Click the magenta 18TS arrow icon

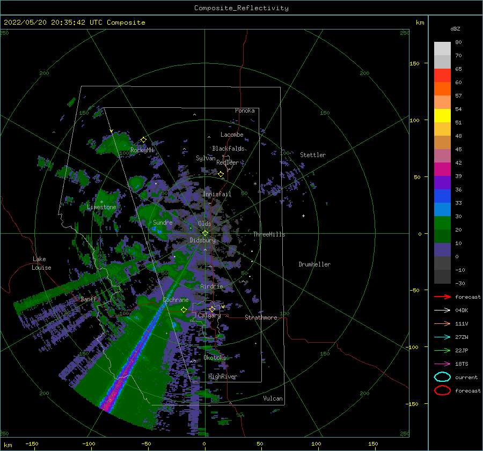[442, 364]
